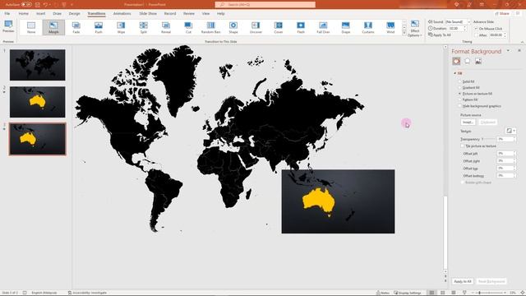Select the Solid fill radio button
This screenshot has height=296, width=526.
click(x=460, y=81)
